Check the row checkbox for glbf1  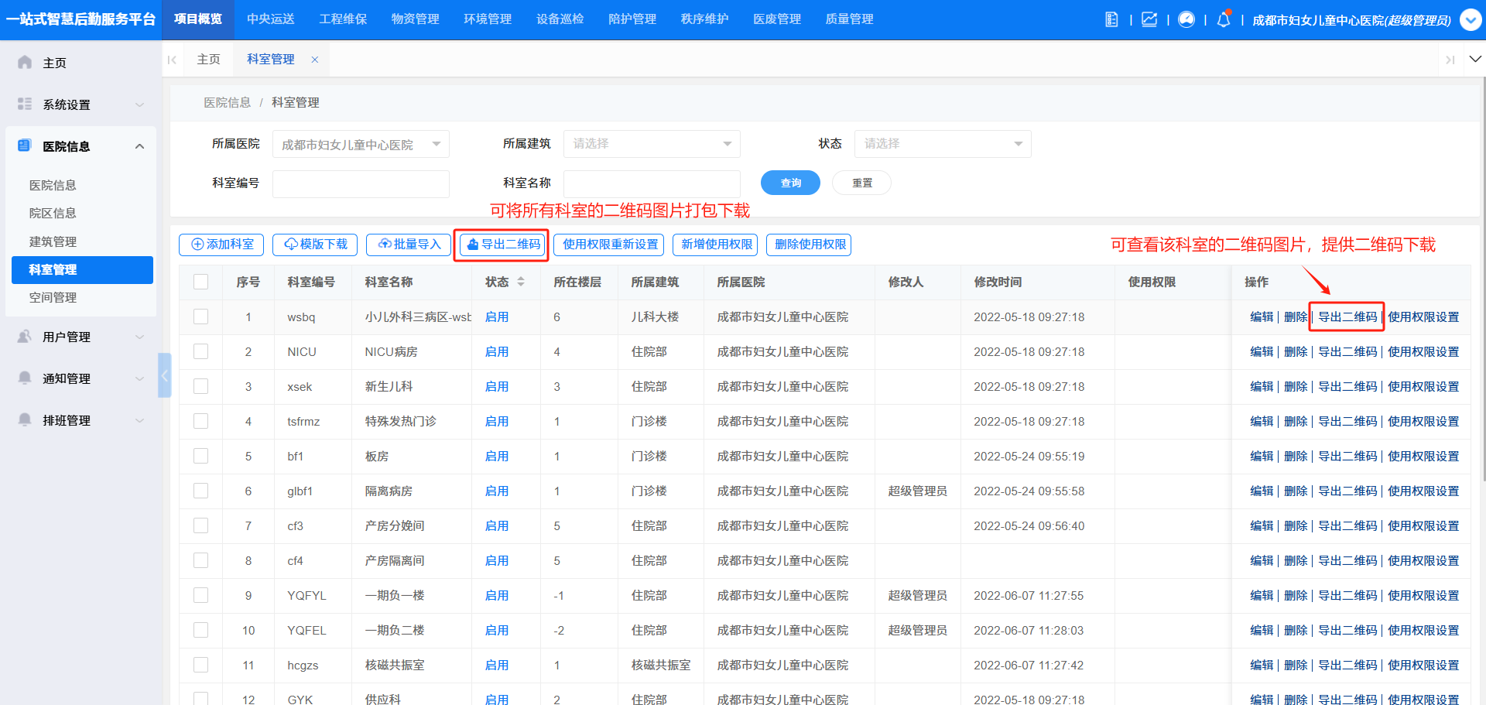(x=201, y=491)
